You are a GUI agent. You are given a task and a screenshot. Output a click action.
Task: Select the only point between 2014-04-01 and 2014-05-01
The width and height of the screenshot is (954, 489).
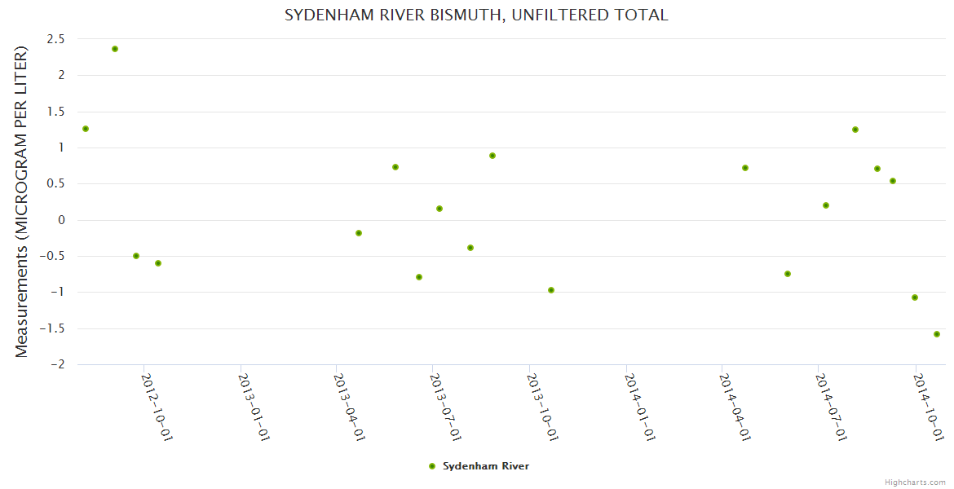tap(745, 168)
